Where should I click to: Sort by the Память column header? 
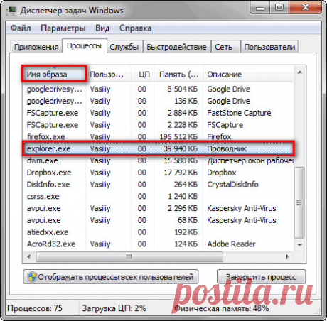pos(178,75)
